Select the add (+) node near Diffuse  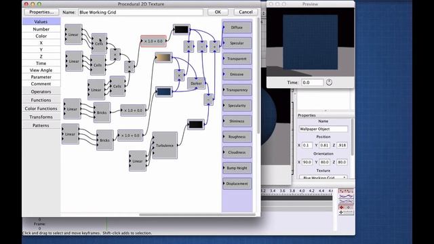214,47
